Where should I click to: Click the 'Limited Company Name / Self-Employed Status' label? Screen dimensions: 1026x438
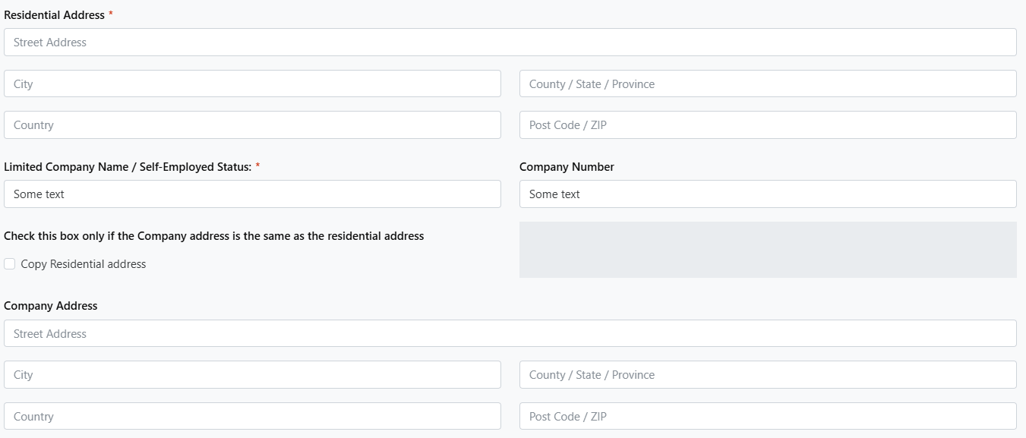click(128, 167)
